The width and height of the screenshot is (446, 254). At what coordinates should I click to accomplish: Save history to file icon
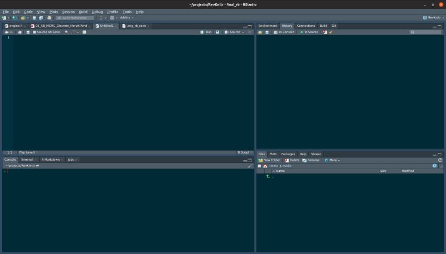267,32
